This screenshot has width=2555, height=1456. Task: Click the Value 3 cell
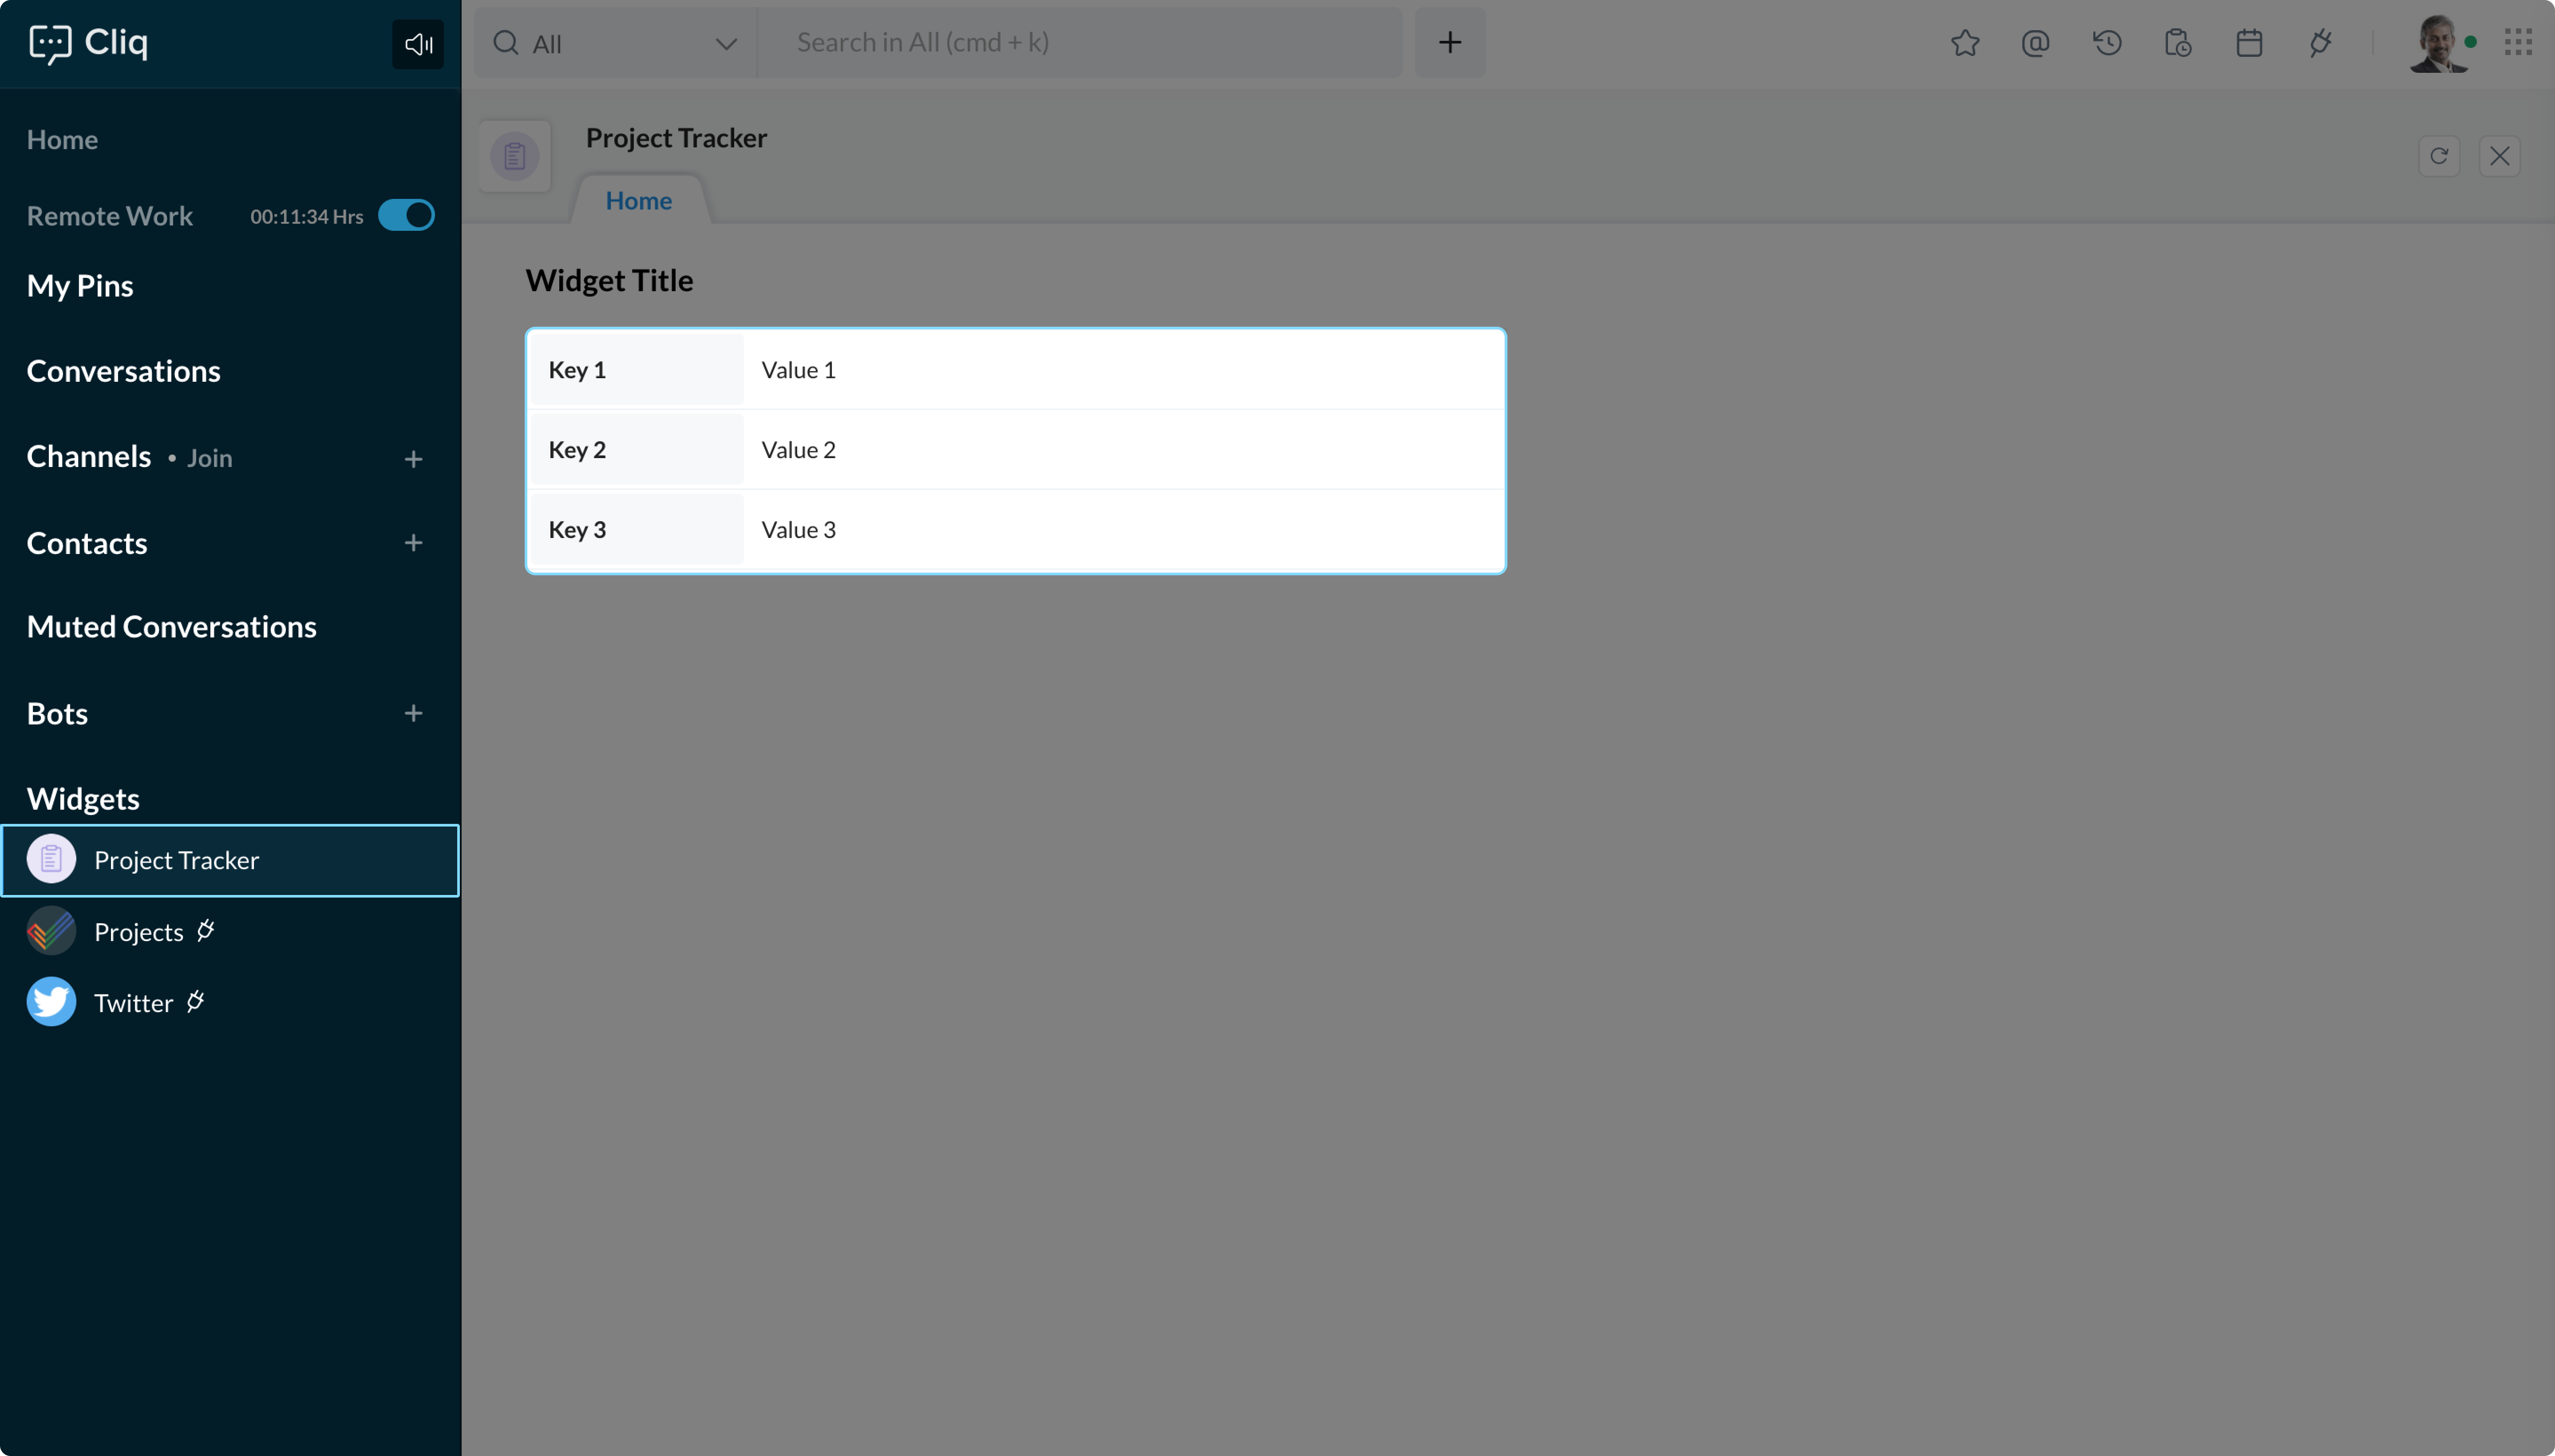[x=1124, y=530]
